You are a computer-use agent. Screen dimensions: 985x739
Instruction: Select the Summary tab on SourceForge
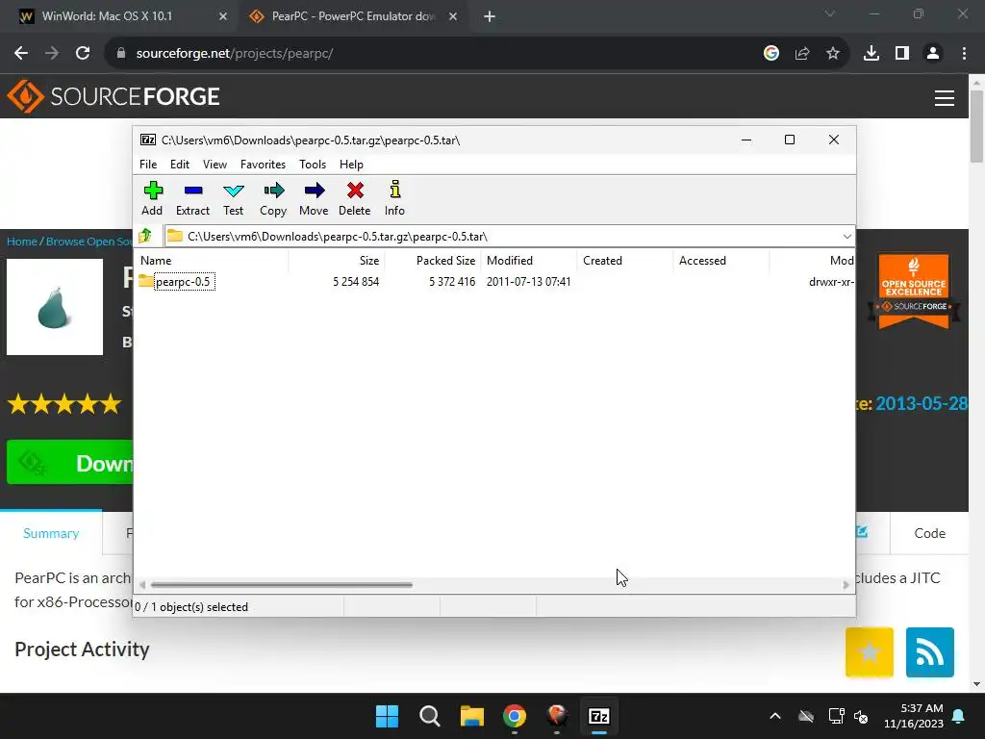pyautogui.click(x=51, y=533)
